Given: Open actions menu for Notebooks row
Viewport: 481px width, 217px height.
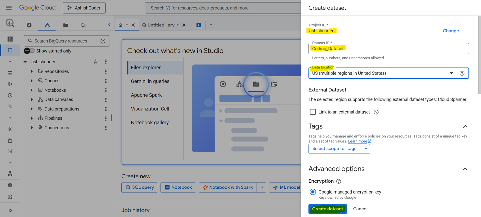Looking at the screenshot, I should pyautogui.click(x=106, y=90).
